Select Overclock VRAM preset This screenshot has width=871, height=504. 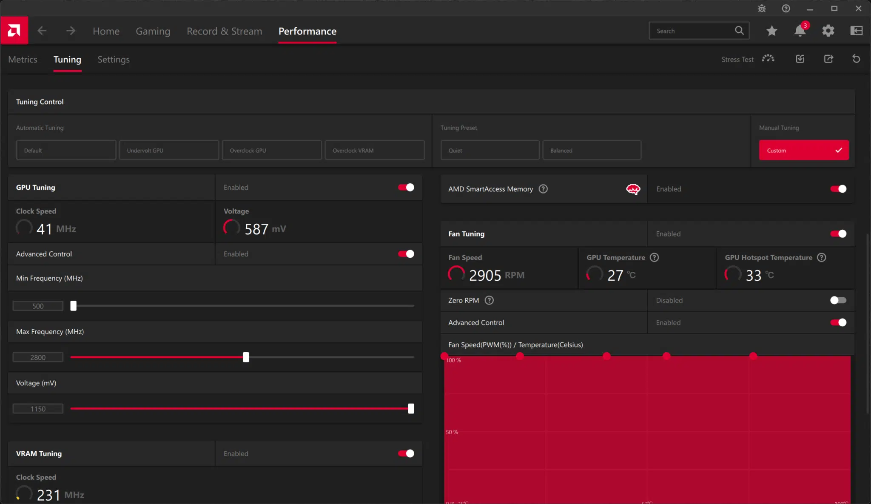click(375, 150)
